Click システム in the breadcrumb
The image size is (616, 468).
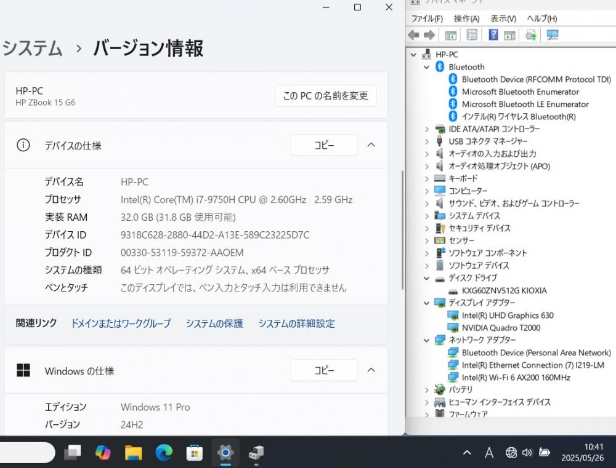(32, 48)
